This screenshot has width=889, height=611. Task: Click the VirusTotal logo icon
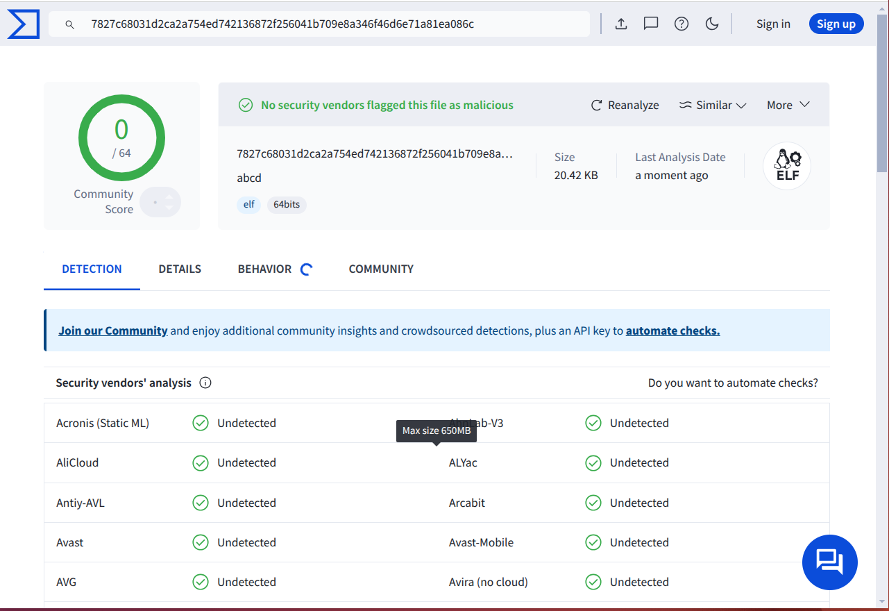point(24,24)
